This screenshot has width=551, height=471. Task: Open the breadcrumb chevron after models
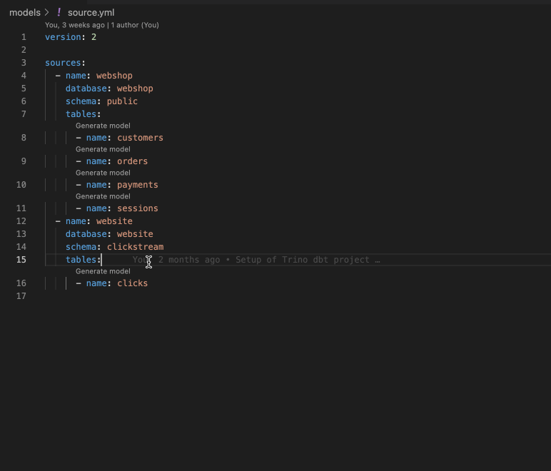point(47,13)
